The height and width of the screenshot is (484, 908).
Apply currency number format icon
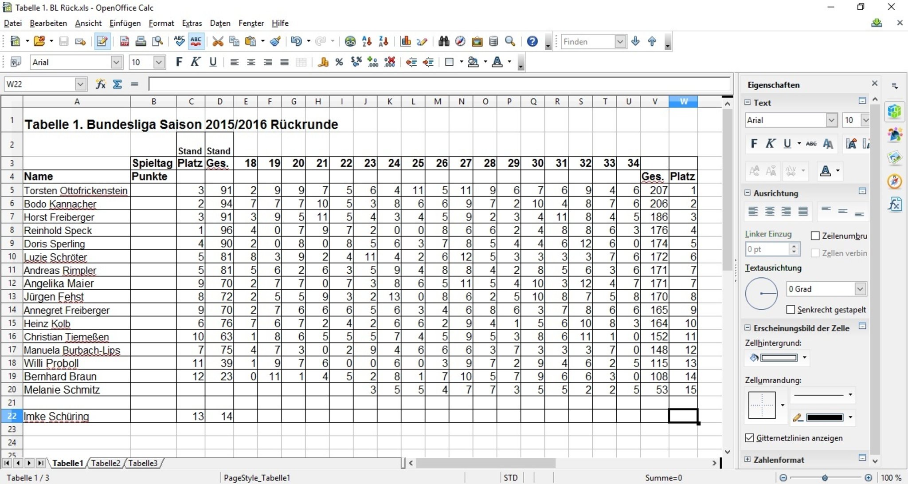tap(323, 62)
